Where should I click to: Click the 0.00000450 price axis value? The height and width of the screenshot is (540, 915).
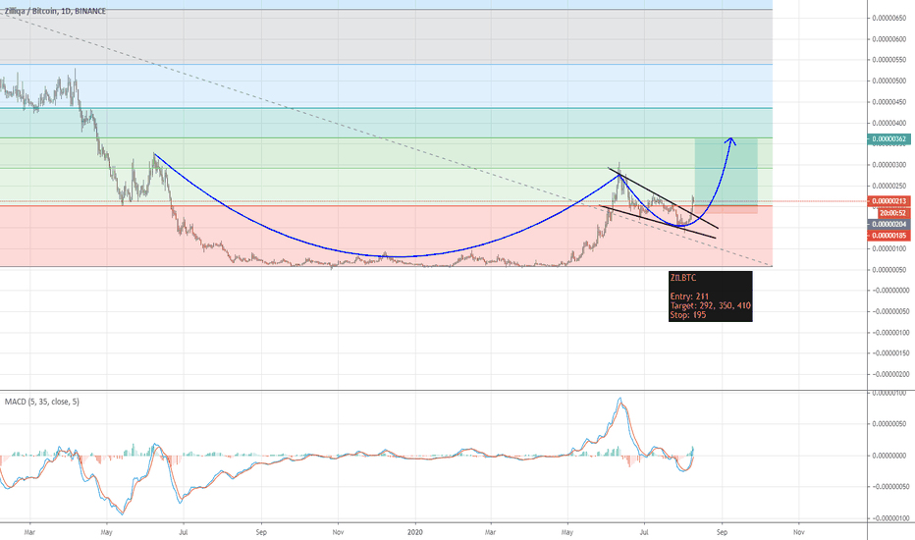coord(889,102)
